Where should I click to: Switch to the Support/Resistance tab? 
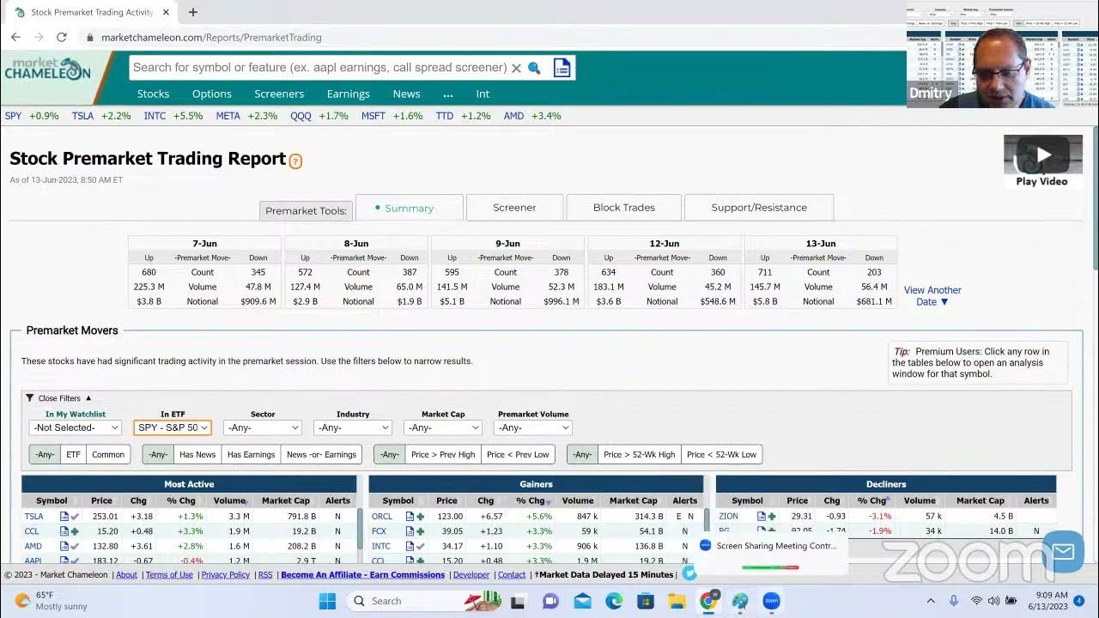[759, 208]
